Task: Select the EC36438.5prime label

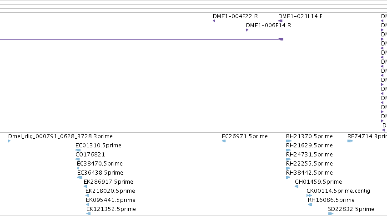Action: pyautogui.click(x=100, y=173)
